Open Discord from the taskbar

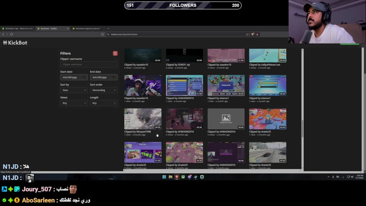189,177
